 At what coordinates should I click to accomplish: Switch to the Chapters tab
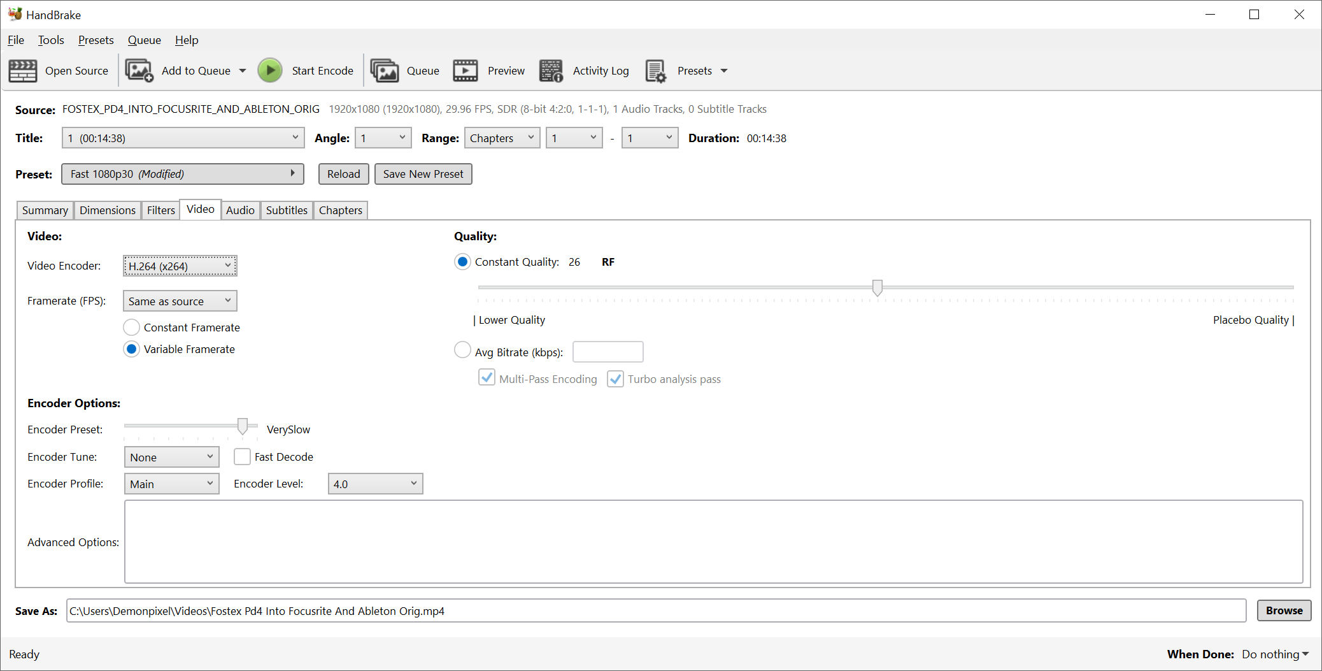pos(341,210)
